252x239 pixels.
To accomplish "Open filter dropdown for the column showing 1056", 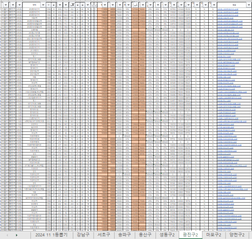I will point(60,5).
